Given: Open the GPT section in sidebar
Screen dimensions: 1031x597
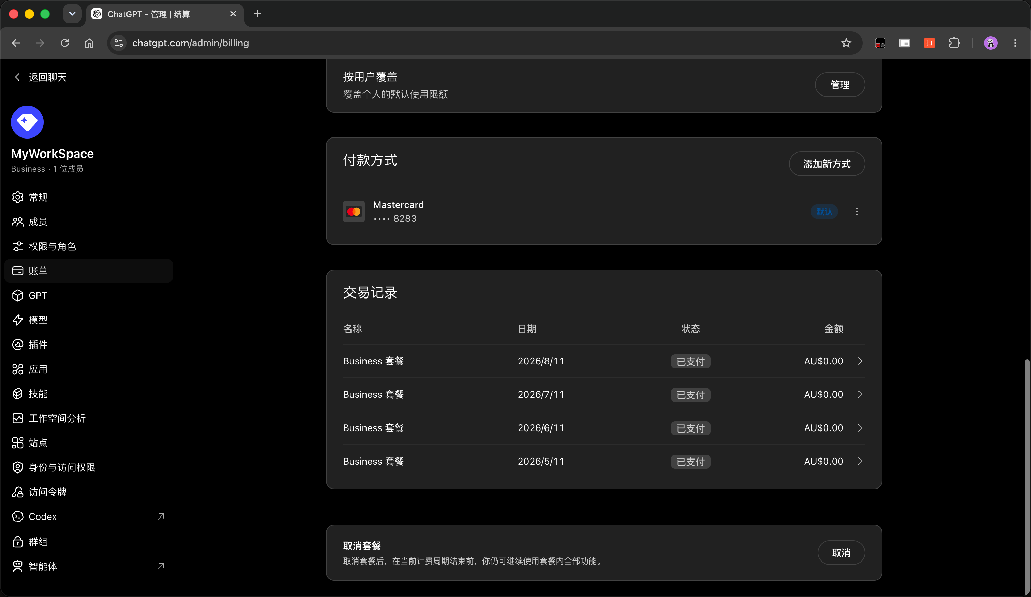Looking at the screenshot, I should coord(88,296).
